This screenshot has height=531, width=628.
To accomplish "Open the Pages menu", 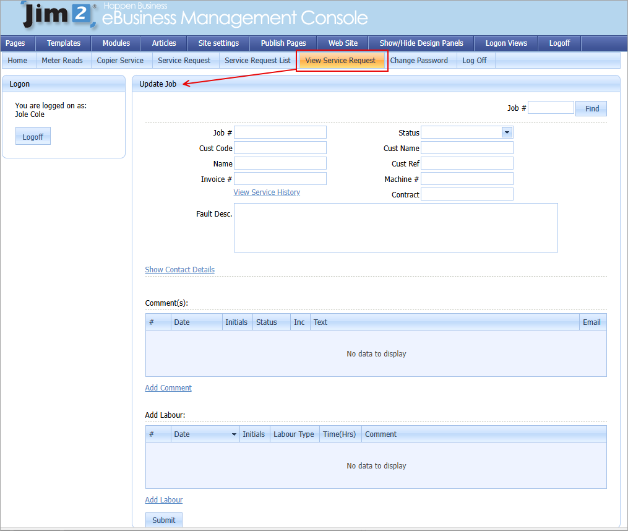I will [15, 43].
